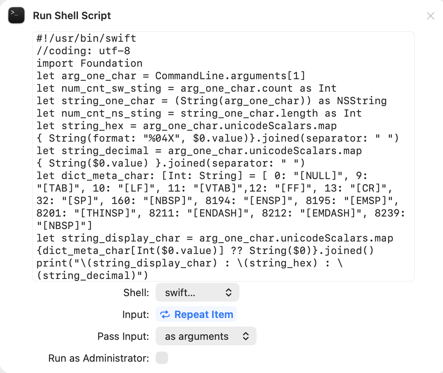Click the 'let num_cnt_ns_sting' script line
Viewport: 443px width, 373px height.
[x=199, y=113]
